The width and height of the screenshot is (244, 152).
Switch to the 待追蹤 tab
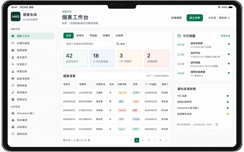pyautogui.click(x=93, y=36)
